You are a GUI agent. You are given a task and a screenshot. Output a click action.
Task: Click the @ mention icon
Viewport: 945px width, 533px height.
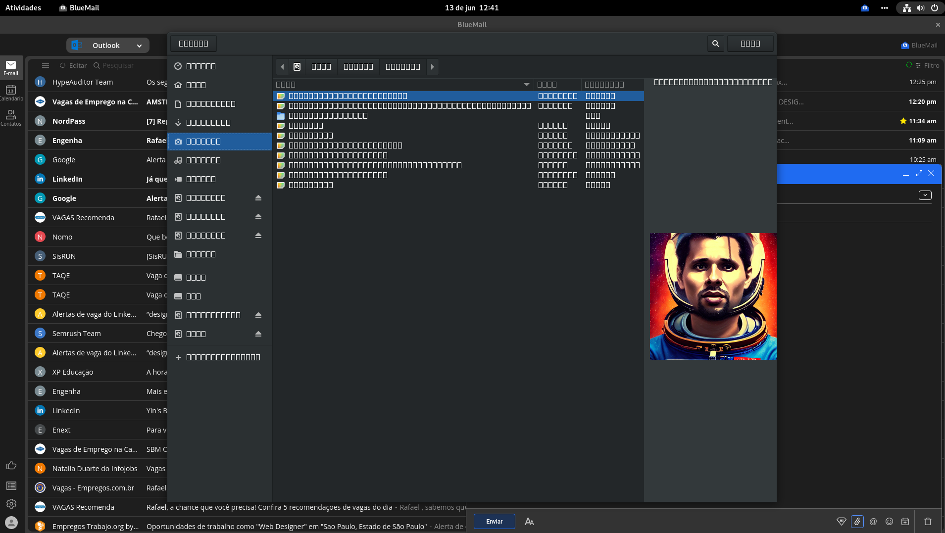click(x=873, y=521)
